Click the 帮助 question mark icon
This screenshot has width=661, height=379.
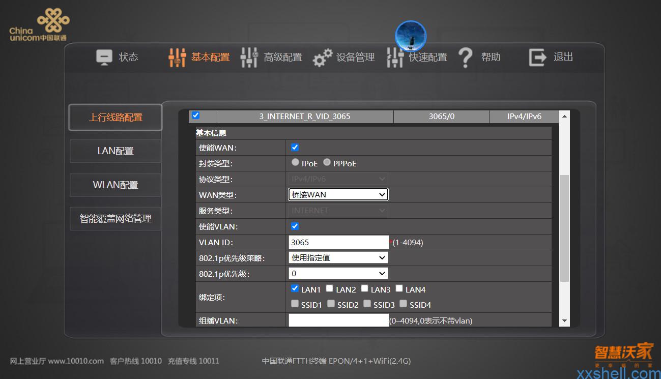(465, 57)
